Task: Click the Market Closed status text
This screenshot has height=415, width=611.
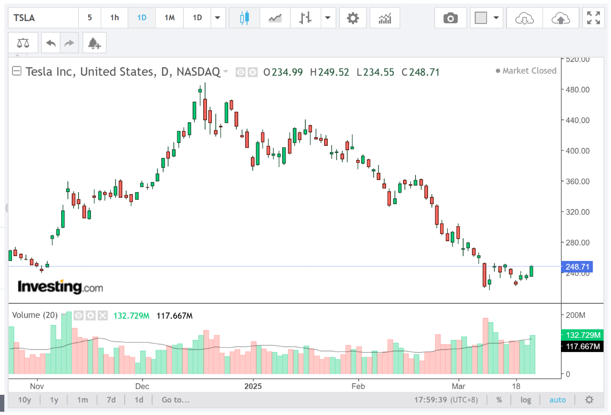Action: pos(529,71)
